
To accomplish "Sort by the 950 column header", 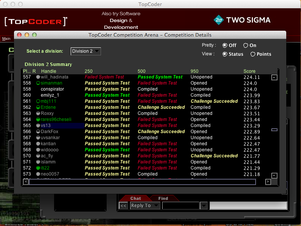I will [194, 71].
